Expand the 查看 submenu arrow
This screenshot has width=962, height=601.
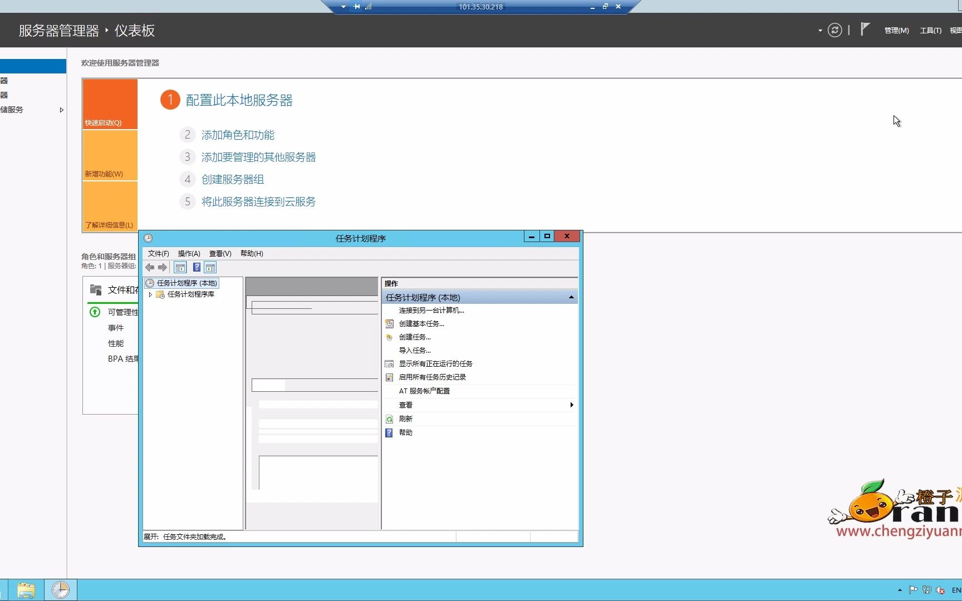click(571, 405)
